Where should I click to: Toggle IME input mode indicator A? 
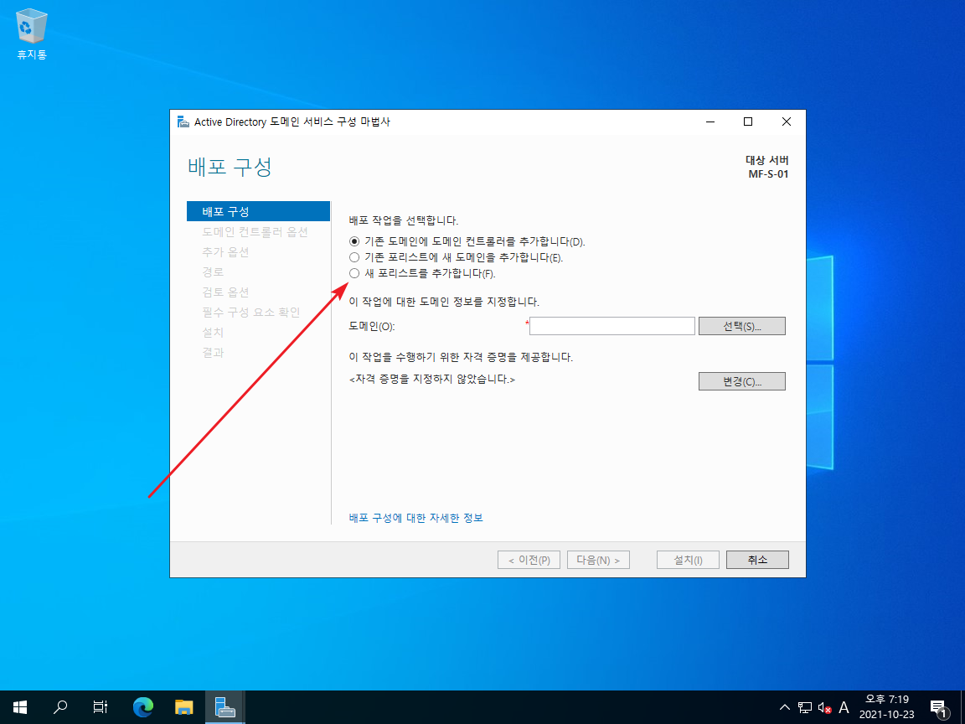tap(844, 707)
